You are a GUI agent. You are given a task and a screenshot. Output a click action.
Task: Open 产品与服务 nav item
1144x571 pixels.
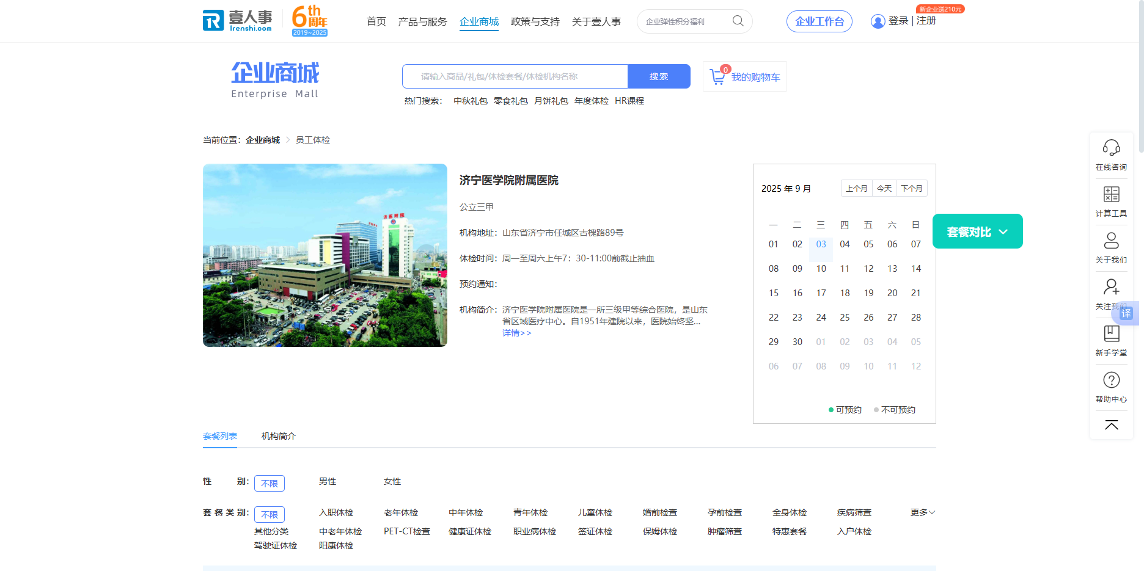pos(423,22)
